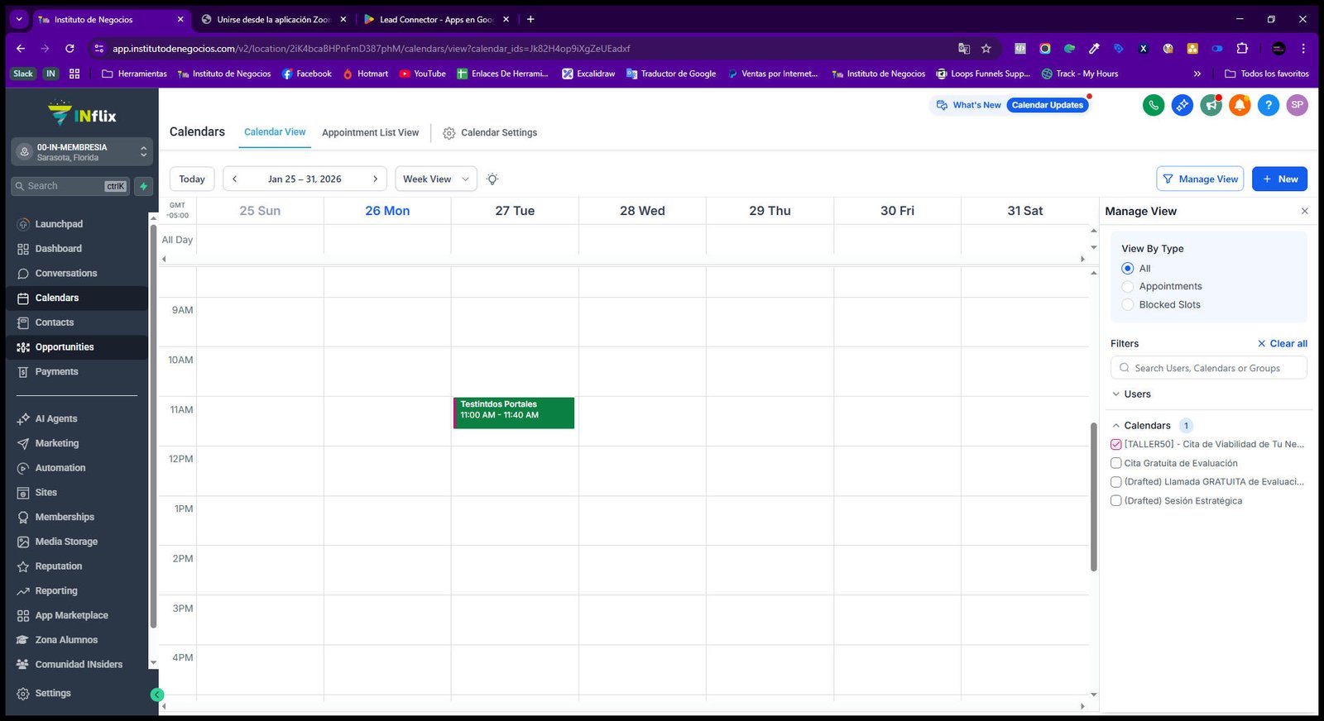This screenshot has height=721, width=1324.
Task: Click the SP user avatar
Action: point(1298,105)
